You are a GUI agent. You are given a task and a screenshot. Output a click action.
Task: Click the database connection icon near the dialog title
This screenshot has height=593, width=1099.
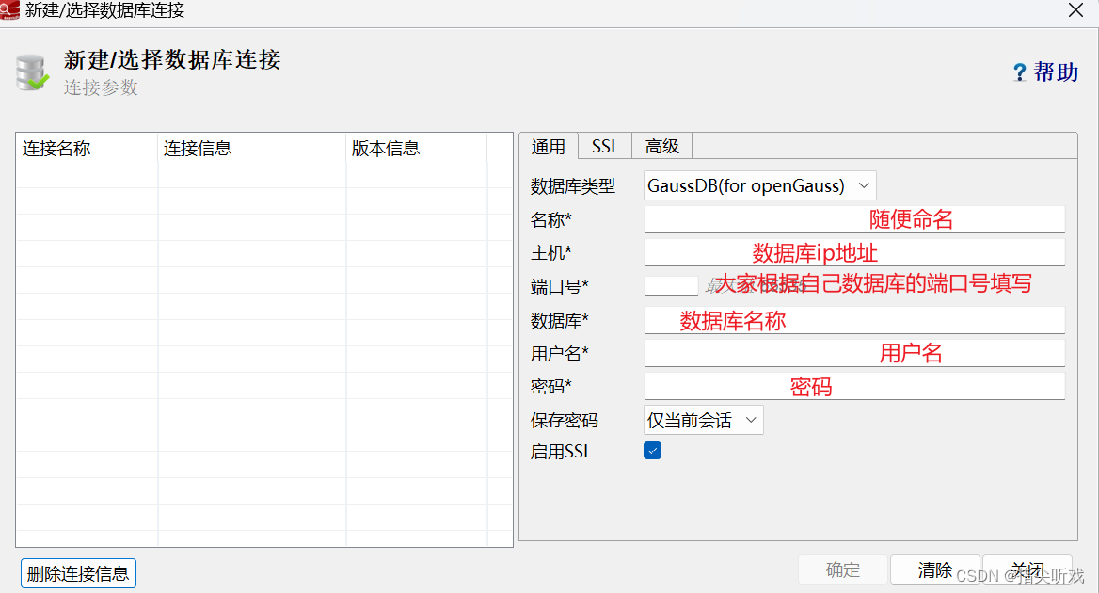tap(30, 74)
